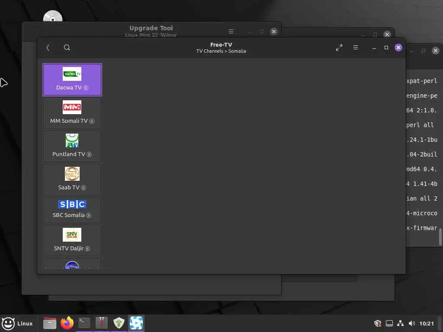The image size is (443, 332).
Task: Click the disc icon on the desktop
Action: click(52, 16)
